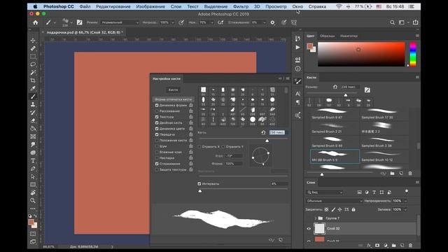Select the MH BB Brush 5 9 preset
448x252 pixels.
[335, 156]
